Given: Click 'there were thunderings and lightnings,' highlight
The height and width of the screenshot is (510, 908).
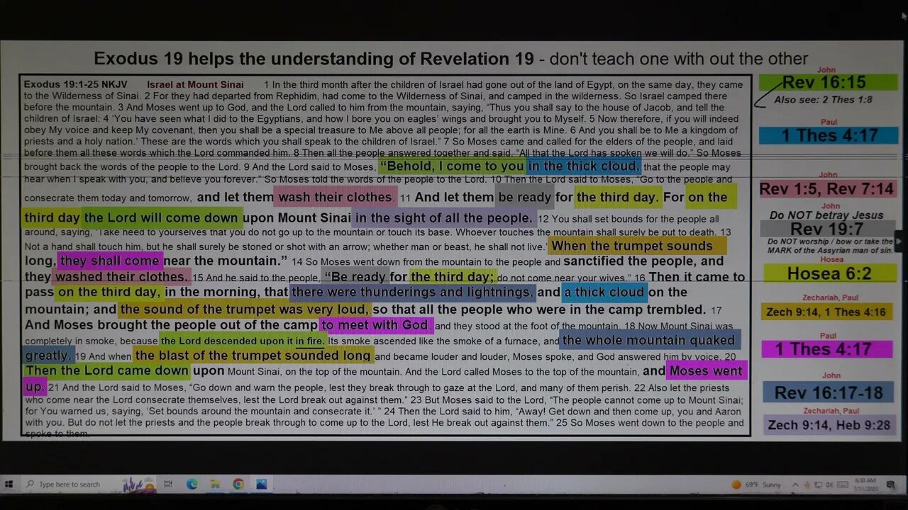Looking at the screenshot, I should [412, 293].
